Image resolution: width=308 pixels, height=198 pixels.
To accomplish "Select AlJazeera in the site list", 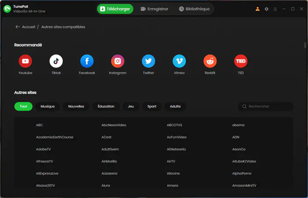I will tap(110, 173).
